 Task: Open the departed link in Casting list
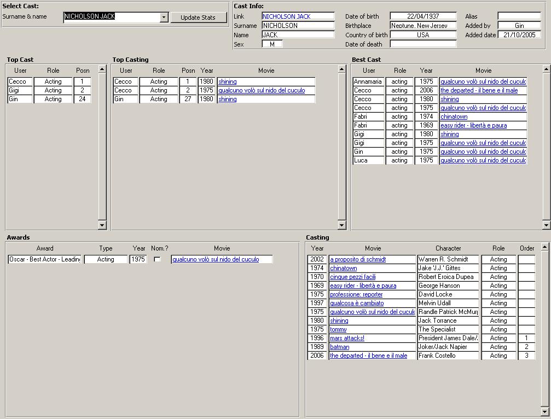click(x=368, y=356)
